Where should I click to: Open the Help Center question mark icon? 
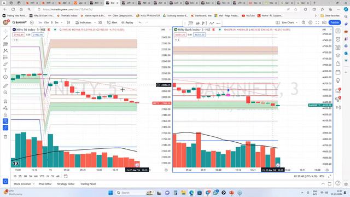pos(338,183)
